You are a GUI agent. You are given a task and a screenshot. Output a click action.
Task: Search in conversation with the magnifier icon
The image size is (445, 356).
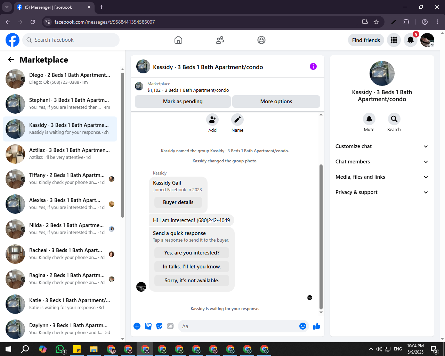pyautogui.click(x=394, y=119)
